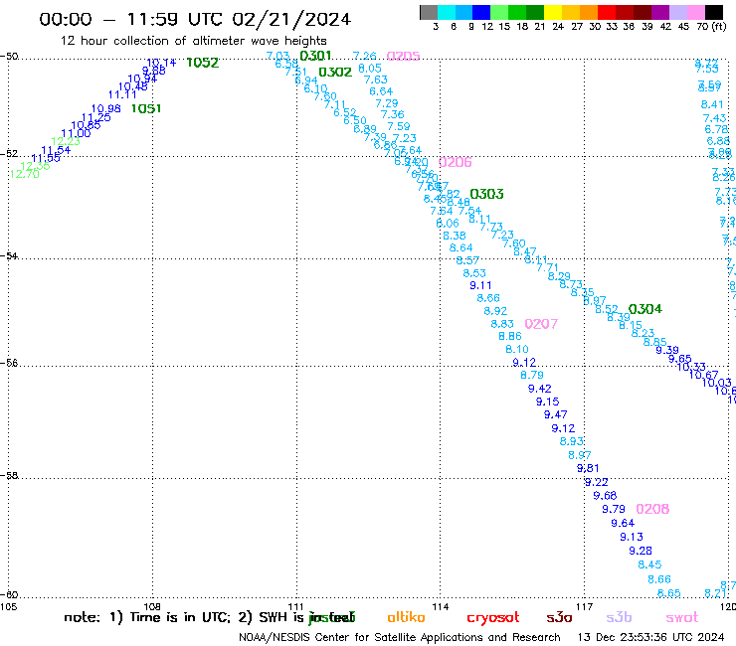Click the wave height value 9.28
Viewport: 736px width, 646px height.
(641, 551)
